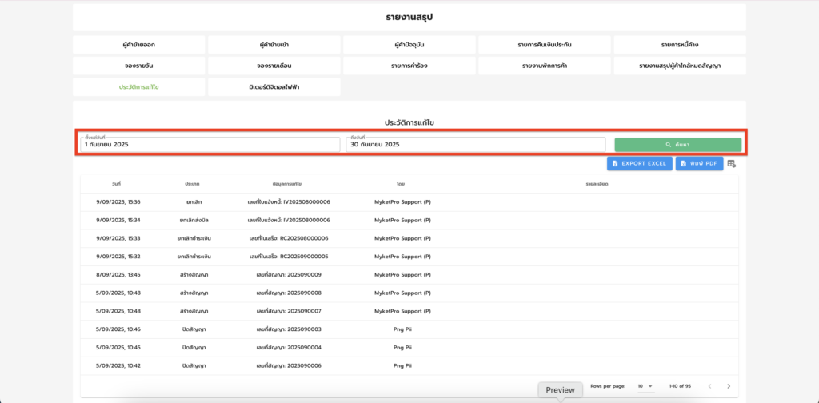Open the รายงานสรุปผู้ค้าใกล้หมดสัญญา tab
The width and height of the screenshot is (819, 403).
point(680,66)
